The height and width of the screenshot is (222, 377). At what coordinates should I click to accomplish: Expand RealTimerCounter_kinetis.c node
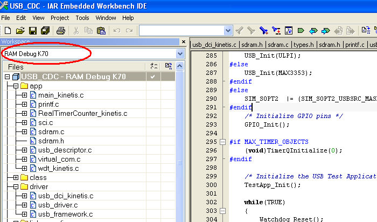[x=25, y=114]
